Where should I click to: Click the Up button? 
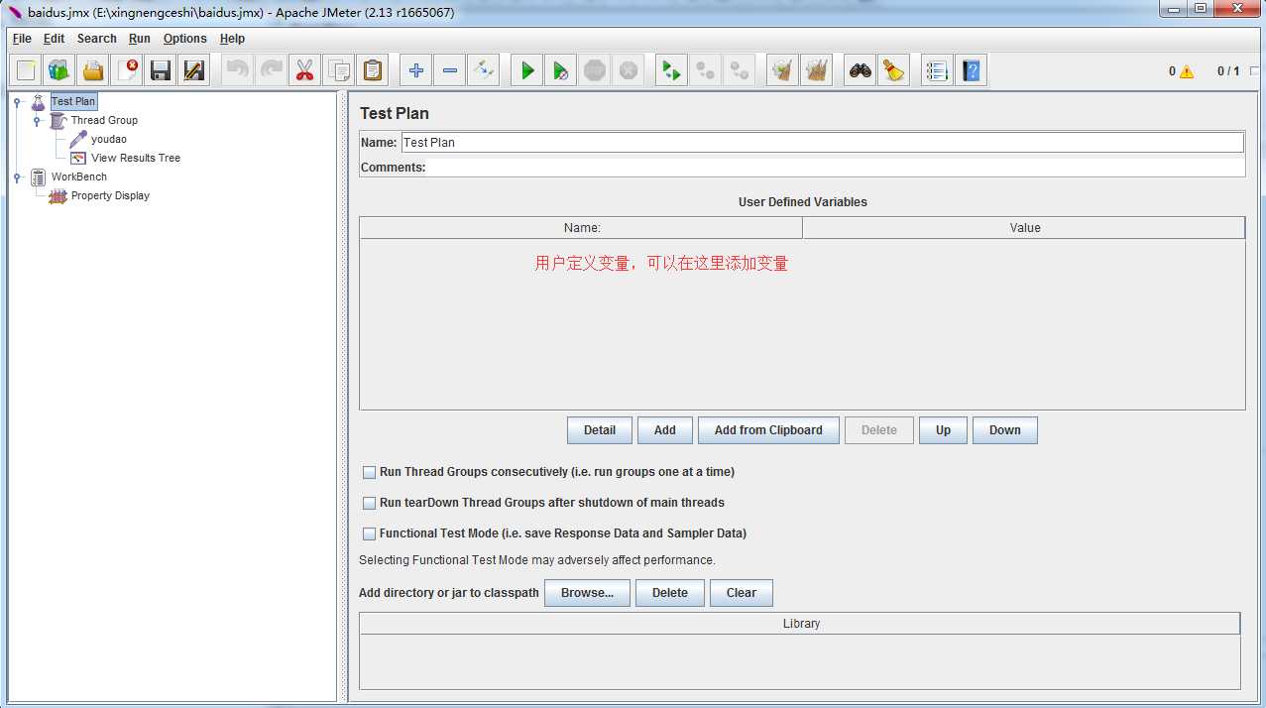point(943,430)
